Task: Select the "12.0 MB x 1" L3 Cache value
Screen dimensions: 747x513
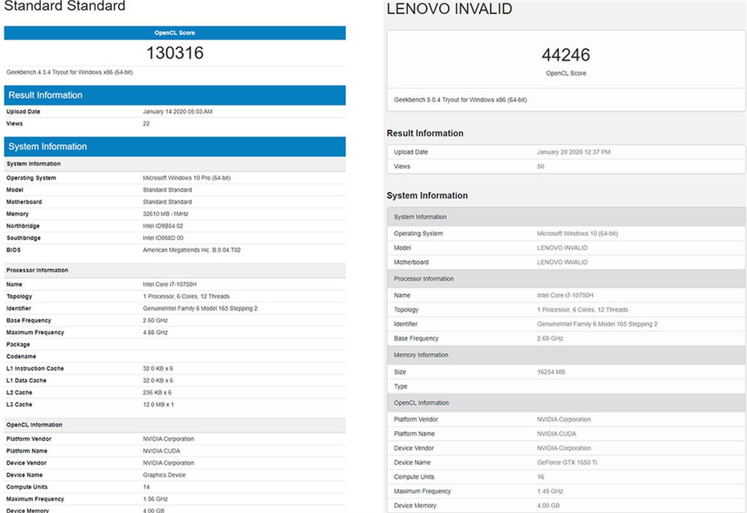Action: tap(158, 404)
